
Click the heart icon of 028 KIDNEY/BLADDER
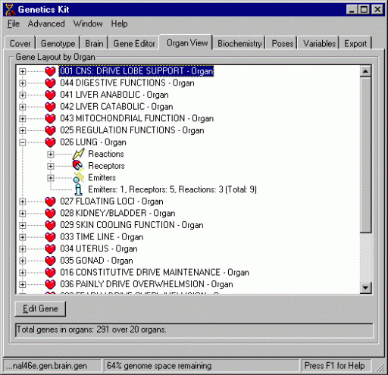click(50, 213)
